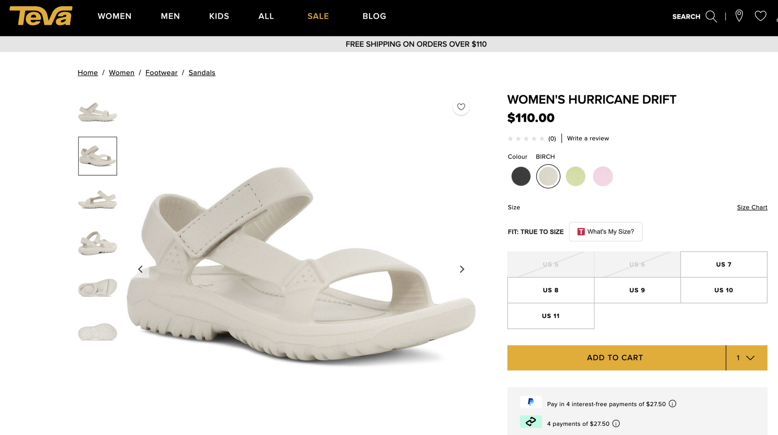Click the What's My Size tool icon
Image resolution: width=778 pixels, height=435 pixels.
(581, 232)
